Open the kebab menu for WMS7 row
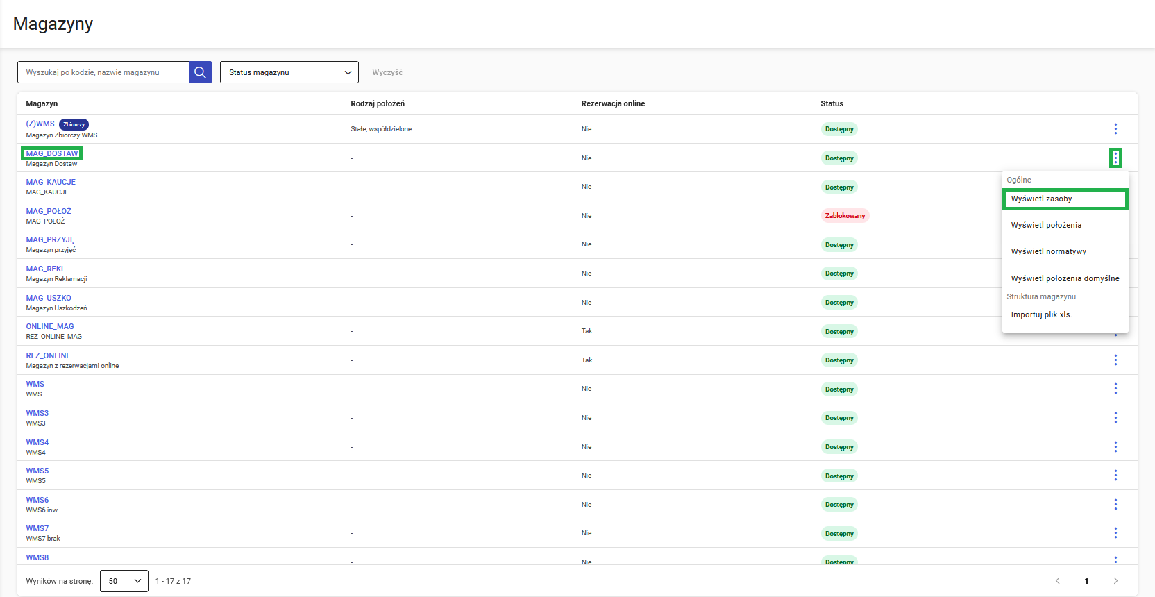 click(1115, 533)
